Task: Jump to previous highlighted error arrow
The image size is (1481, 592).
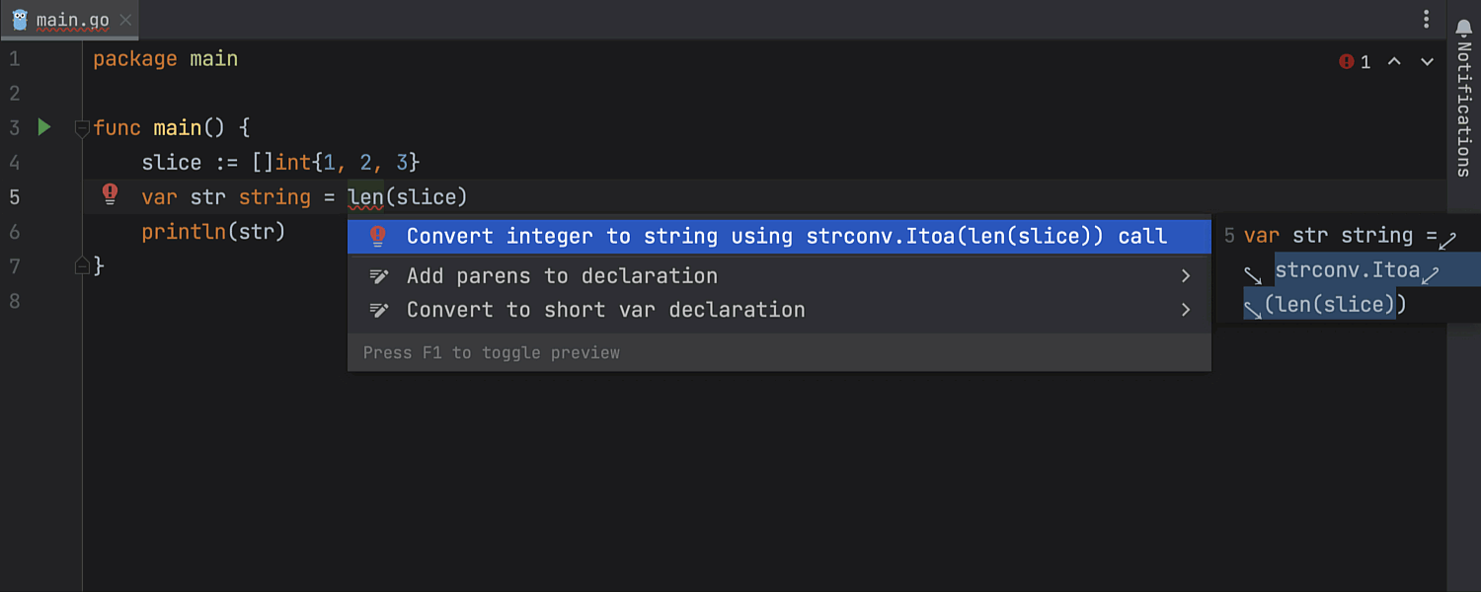Action: point(1394,62)
